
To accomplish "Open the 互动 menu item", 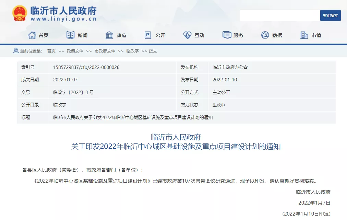I will pyautogui.click(x=200, y=35).
